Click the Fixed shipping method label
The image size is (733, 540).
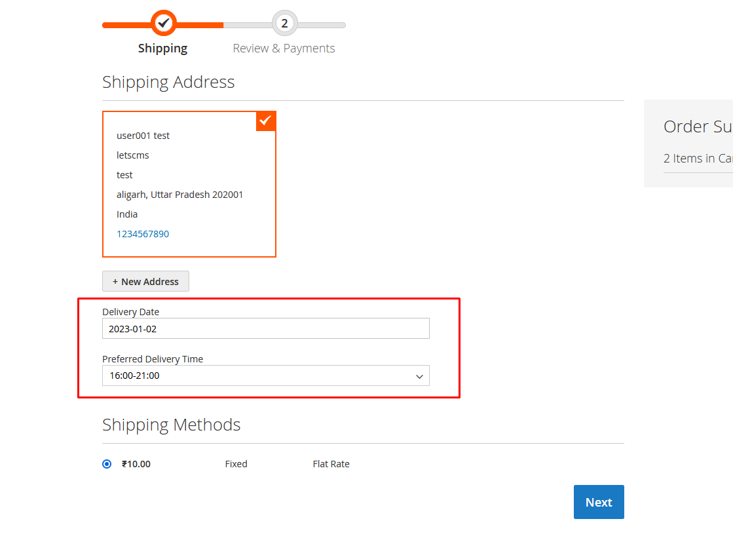(236, 464)
